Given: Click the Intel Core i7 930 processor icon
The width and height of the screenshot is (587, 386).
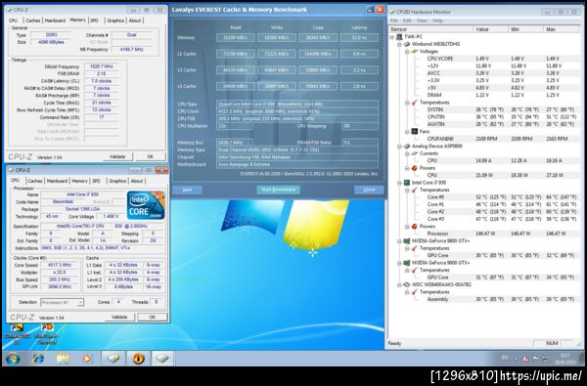Looking at the screenshot, I should [407, 183].
